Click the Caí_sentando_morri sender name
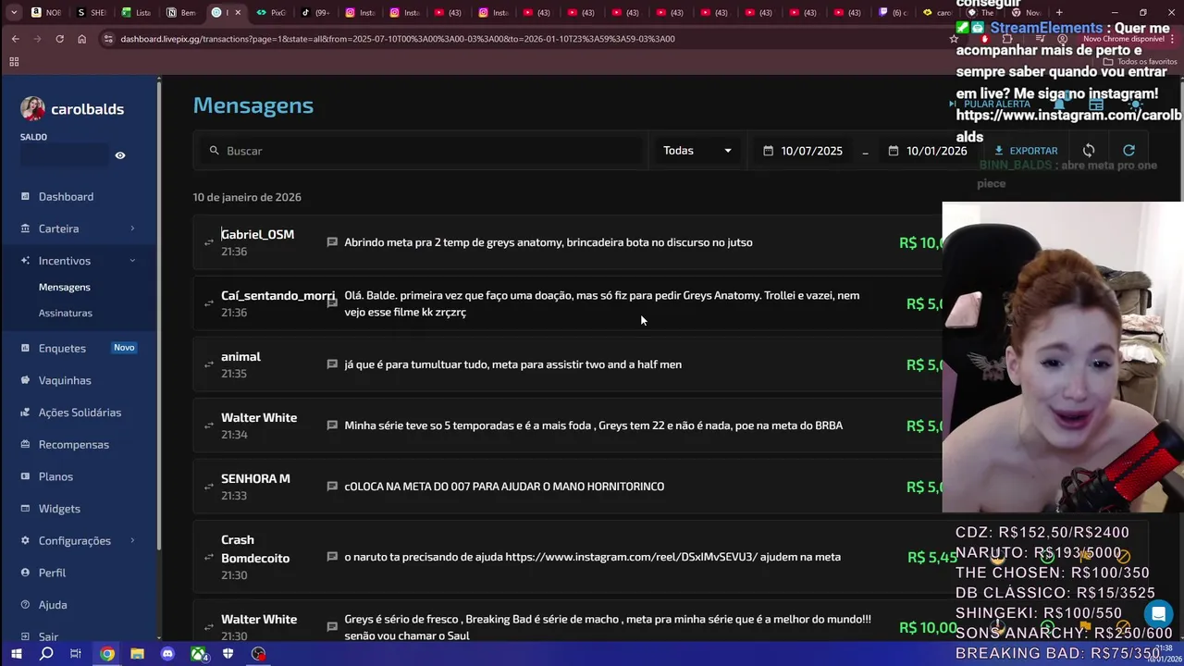Viewport: 1184px width, 666px height. coord(277,296)
